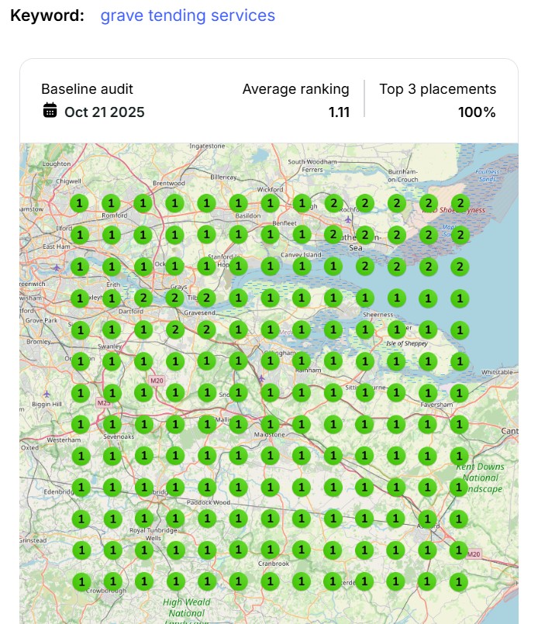Open the 'grave tending services' keyword link
Screen dimensions: 538x624
click(188, 16)
